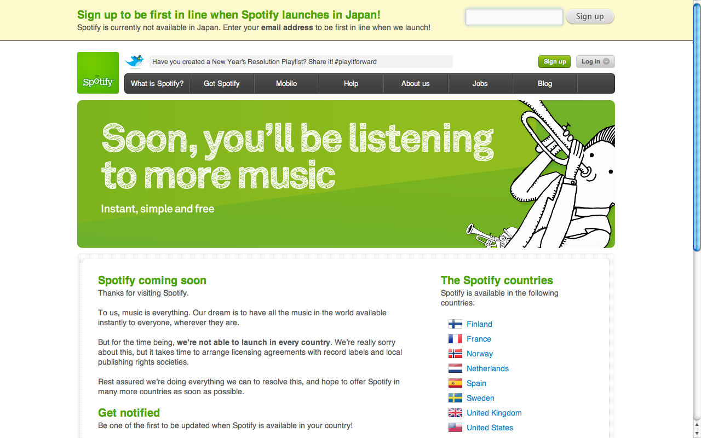Click the email address input field
The image size is (701, 438).
click(x=514, y=17)
